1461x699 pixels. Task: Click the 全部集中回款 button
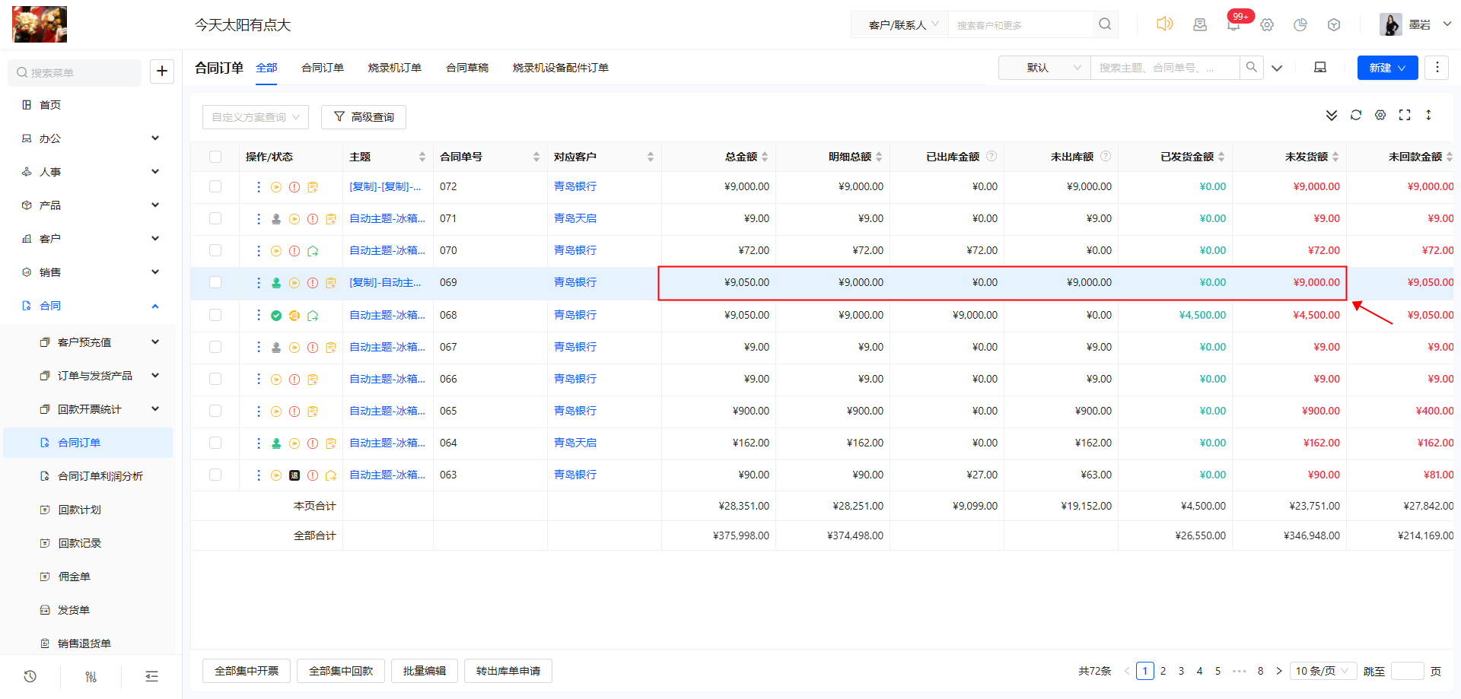pyautogui.click(x=341, y=671)
